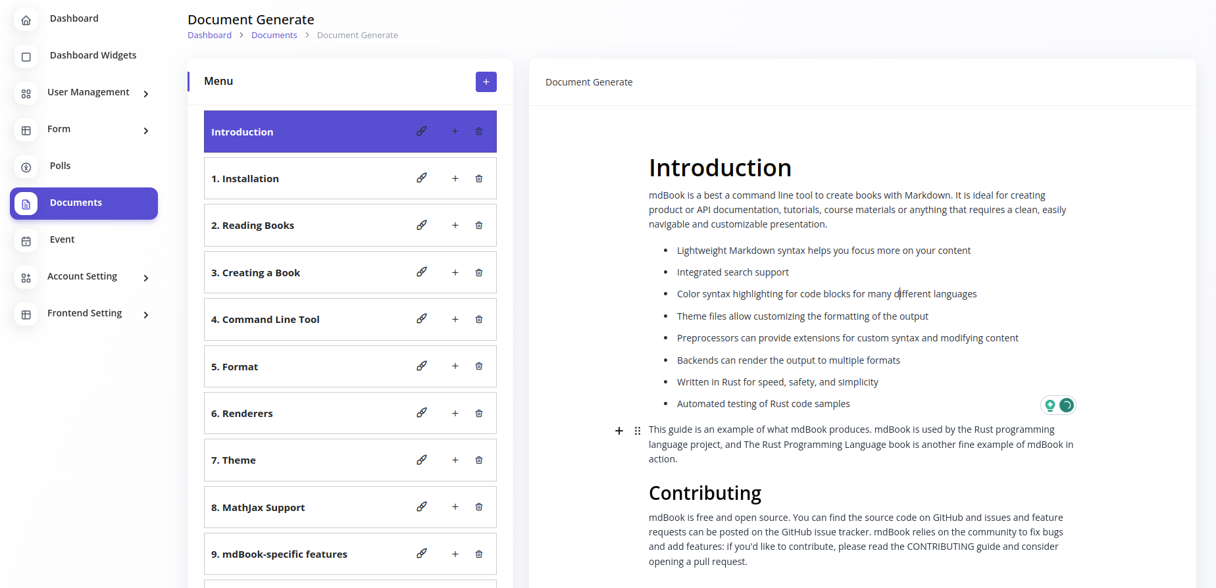Expand the Form sidebar section

pyautogui.click(x=146, y=131)
